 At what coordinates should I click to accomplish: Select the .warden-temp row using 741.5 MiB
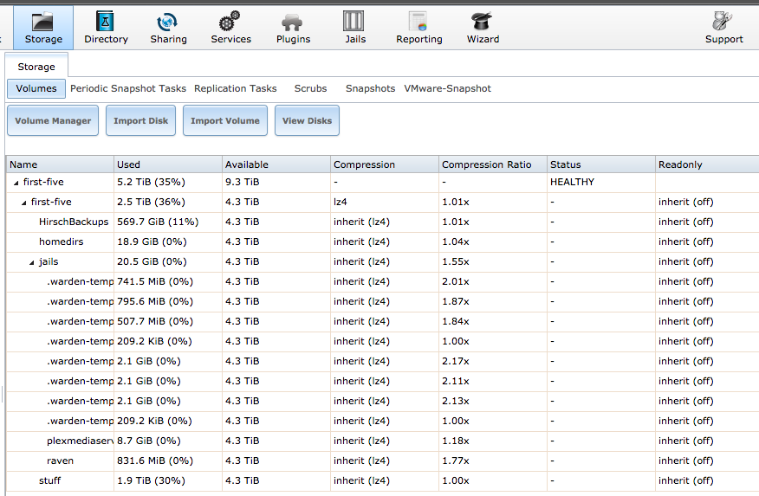tap(382, 281)
